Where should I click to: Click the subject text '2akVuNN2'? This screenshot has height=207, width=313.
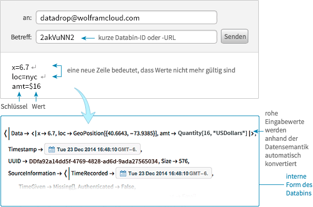57,37
